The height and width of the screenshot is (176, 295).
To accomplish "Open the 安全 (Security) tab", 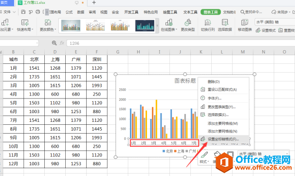I will pyautogui.click(x=115, y=12).
